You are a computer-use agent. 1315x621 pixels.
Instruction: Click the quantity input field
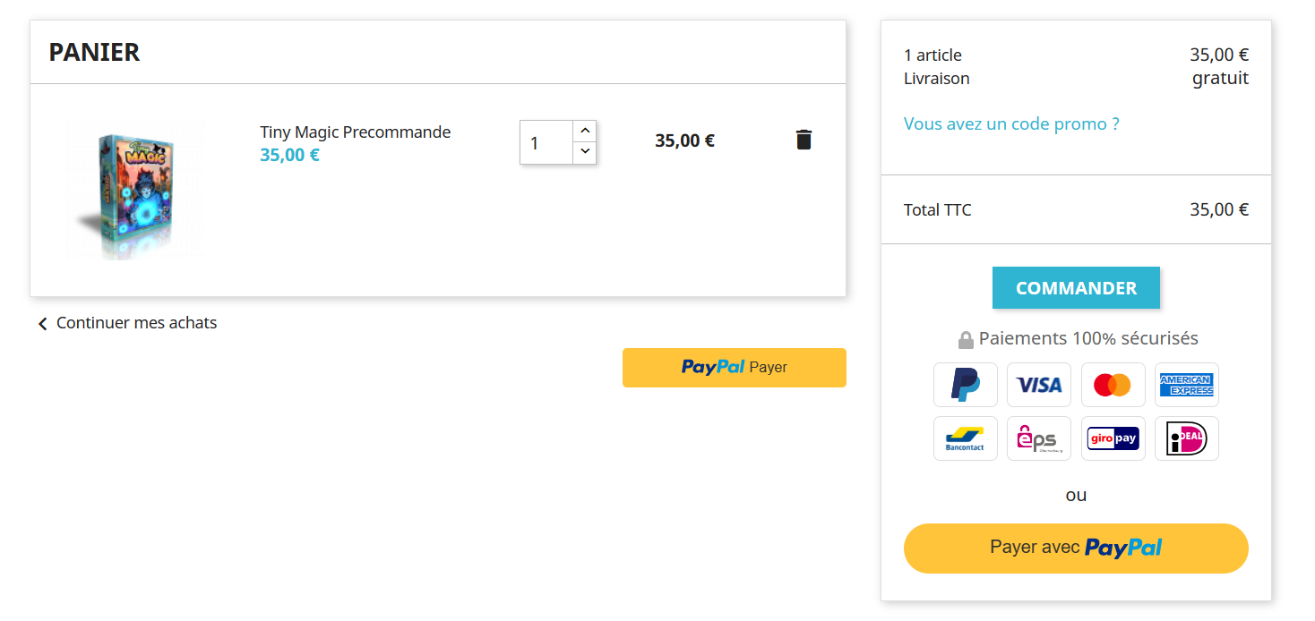[546, 142]
